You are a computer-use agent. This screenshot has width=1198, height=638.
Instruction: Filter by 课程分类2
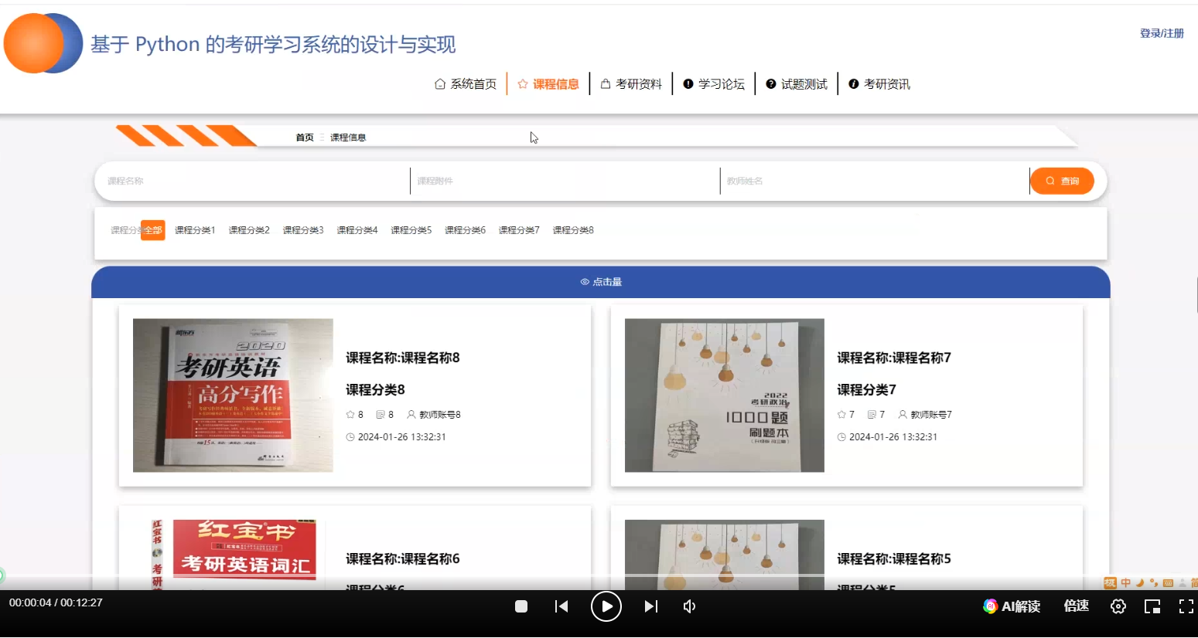[x=249, y=230]
